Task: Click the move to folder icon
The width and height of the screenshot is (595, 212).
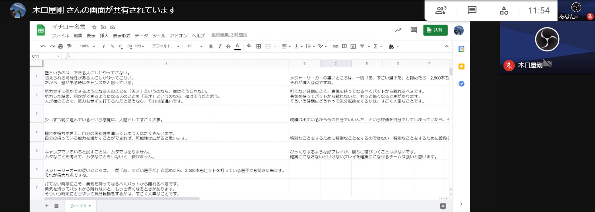Action: [x=103, y=27]
